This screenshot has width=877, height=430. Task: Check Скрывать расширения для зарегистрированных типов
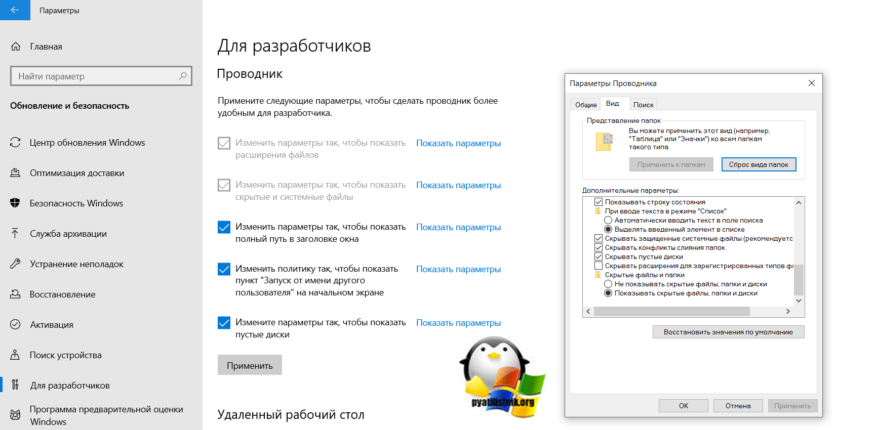coord(599,266)
